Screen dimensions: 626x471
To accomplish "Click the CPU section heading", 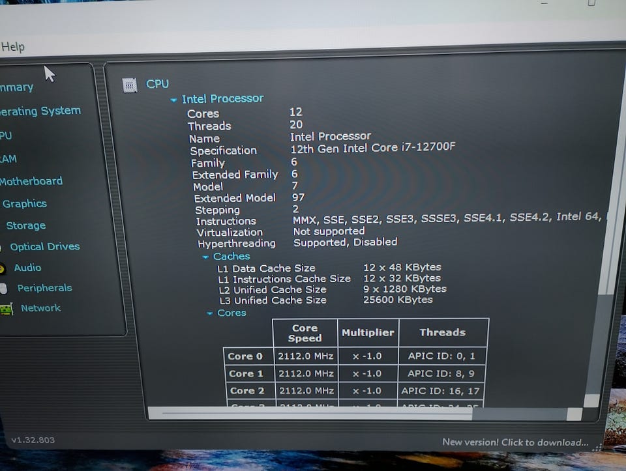I will coord(157,84).
